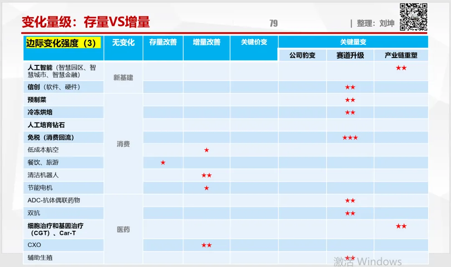The height and width of the screenshot is (267, 451).
Task: Click the three stars in 免税 row
Action: tap(350, 137)
